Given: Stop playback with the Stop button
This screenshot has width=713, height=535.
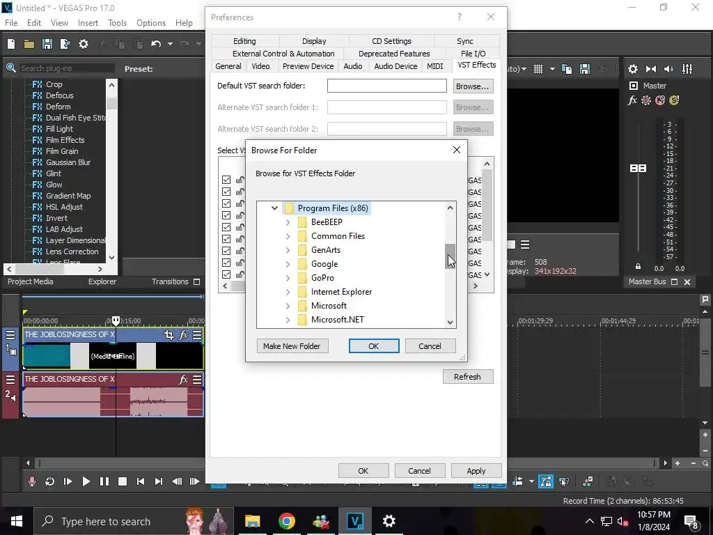Looking at the screenshot, I should point(123,481).
